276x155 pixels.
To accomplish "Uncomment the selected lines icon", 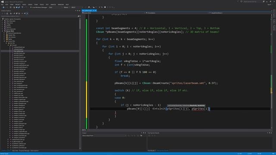I will click(102, 7).
